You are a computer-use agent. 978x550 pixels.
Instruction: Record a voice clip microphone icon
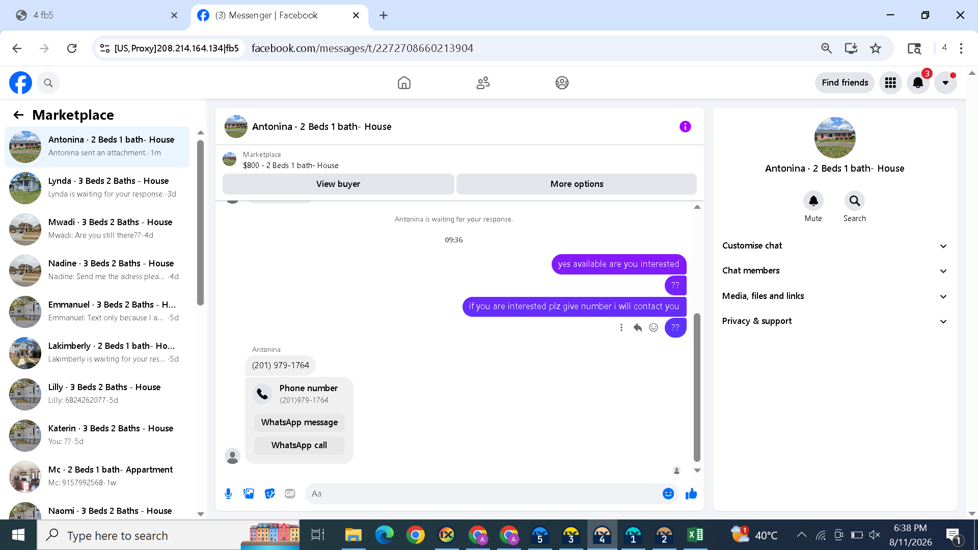click(228, 493)
